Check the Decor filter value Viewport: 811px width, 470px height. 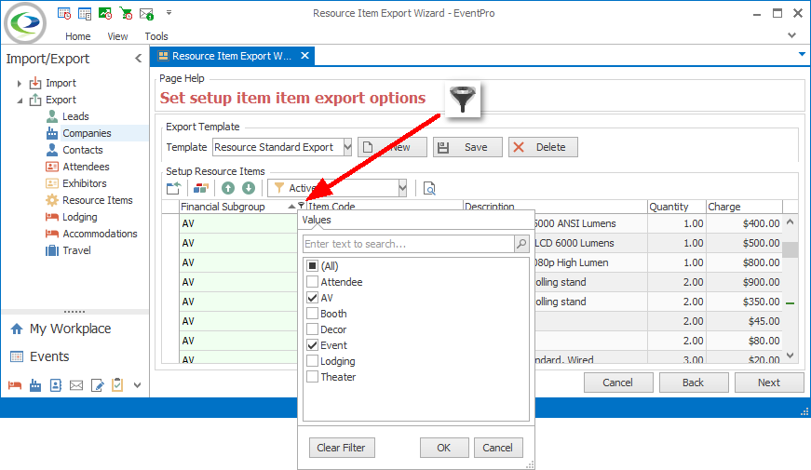[313, 329]
